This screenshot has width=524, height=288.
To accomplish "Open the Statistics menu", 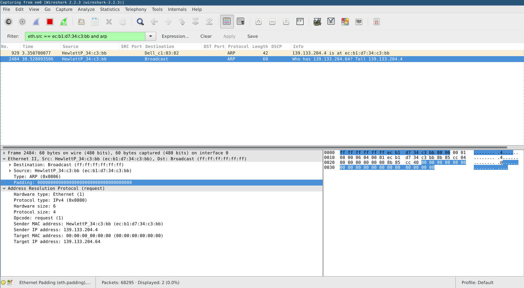I will (110, 10).
